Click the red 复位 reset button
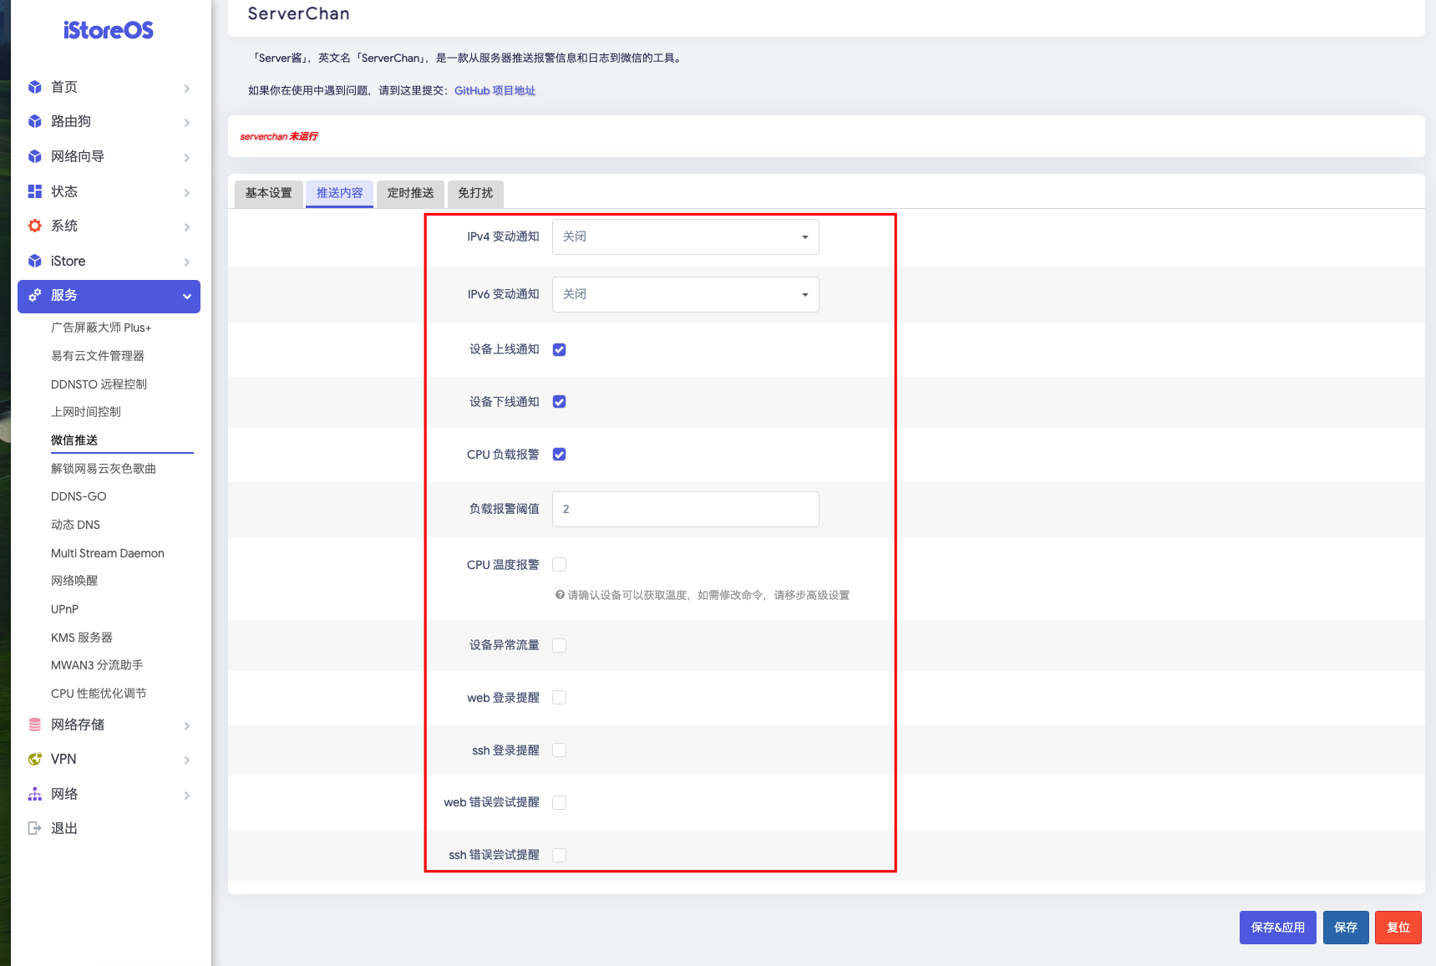This screenshot has height=966, width=1436. [1398, 927]
